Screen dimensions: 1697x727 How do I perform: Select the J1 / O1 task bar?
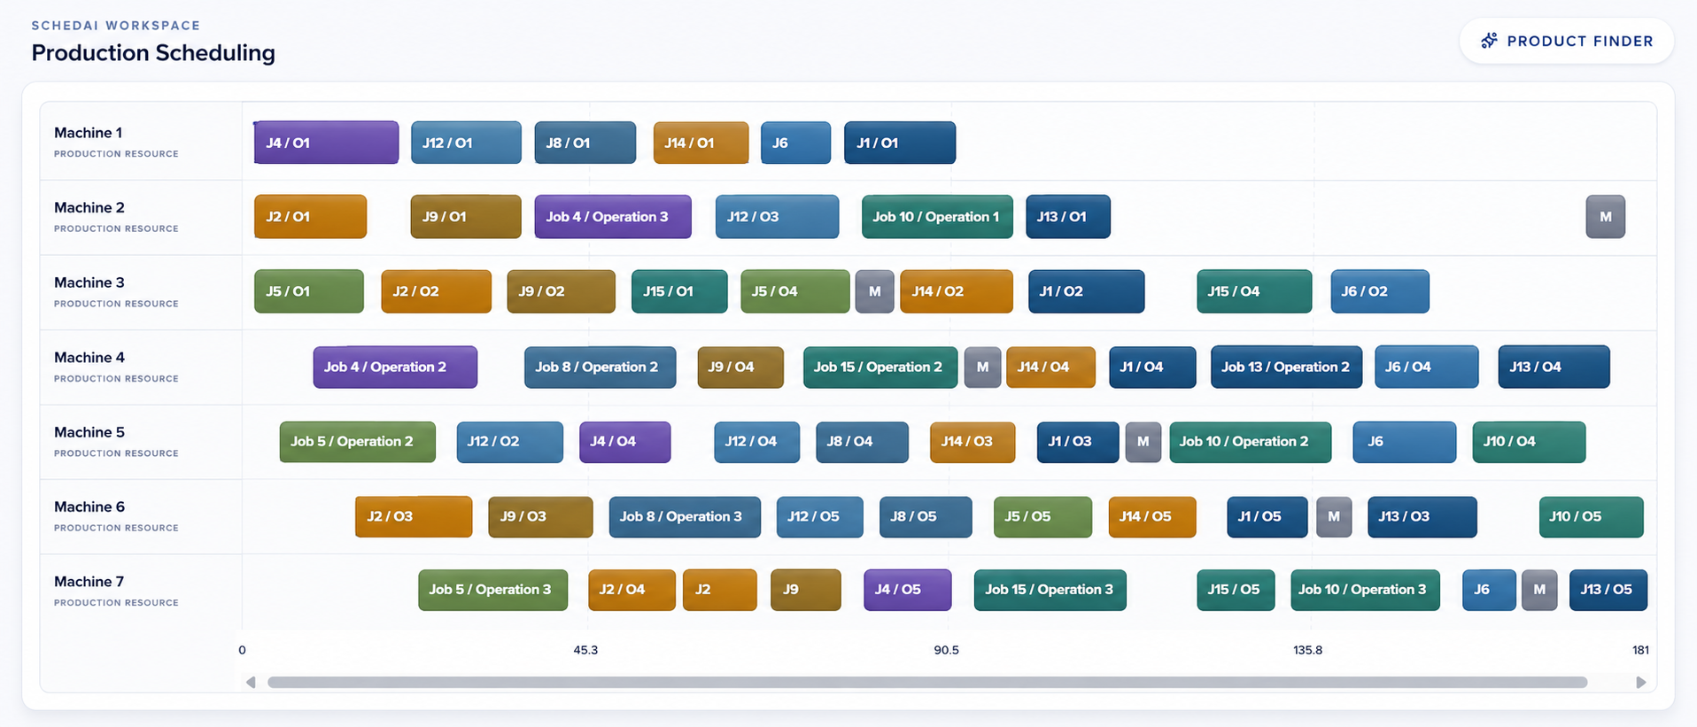[x=900, y=143]
